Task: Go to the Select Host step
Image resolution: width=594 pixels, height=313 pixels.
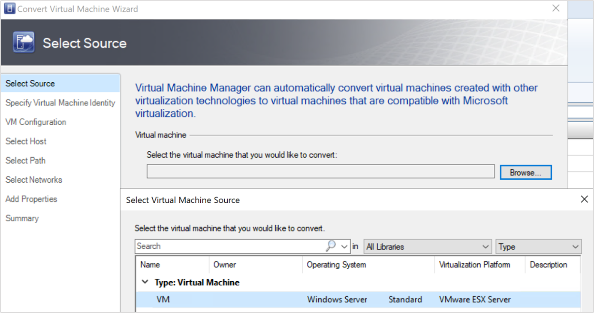Action: (x=26, y=141)
